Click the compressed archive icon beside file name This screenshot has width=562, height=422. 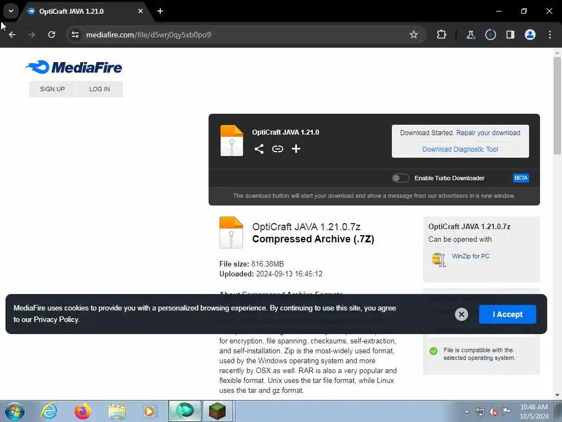231,232
